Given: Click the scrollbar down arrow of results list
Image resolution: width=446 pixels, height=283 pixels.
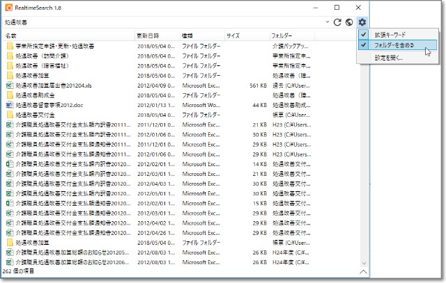Looking at the screenshot, I should 364,264.
